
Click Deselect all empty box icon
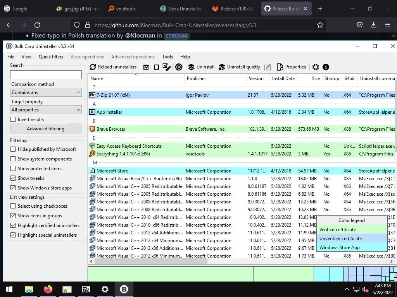click(x=157, y=67)
